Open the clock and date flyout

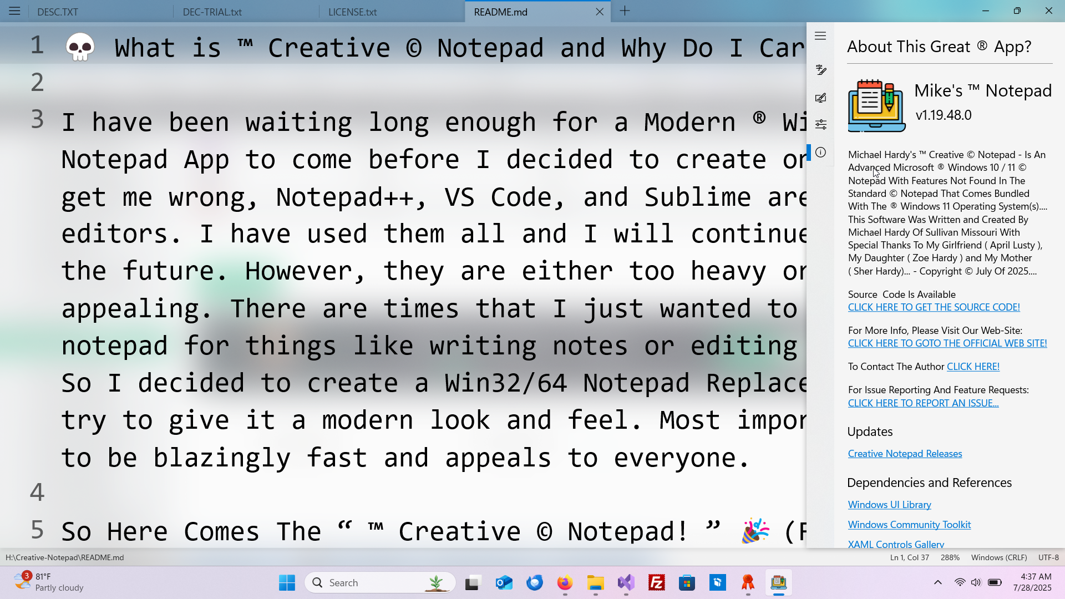1032,582
